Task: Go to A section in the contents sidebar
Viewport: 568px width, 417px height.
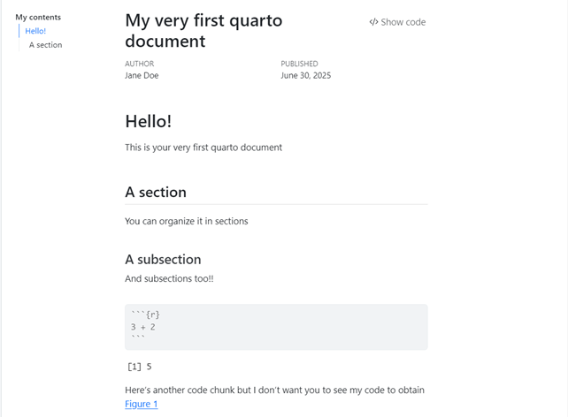Action: coord(46,45)
